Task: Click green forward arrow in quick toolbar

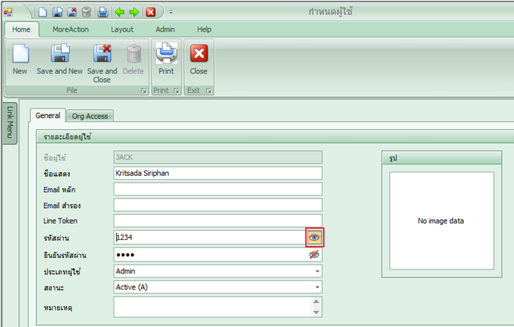Action: click(x=133, y=11)
